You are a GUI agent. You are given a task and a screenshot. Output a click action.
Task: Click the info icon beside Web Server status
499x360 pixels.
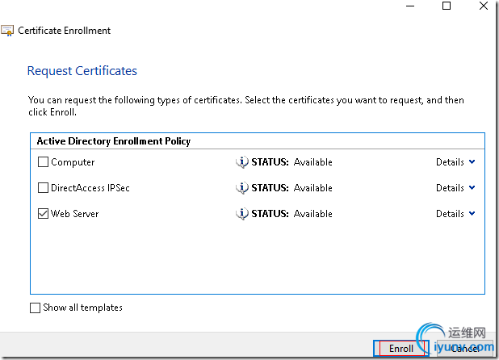point(241,214)
